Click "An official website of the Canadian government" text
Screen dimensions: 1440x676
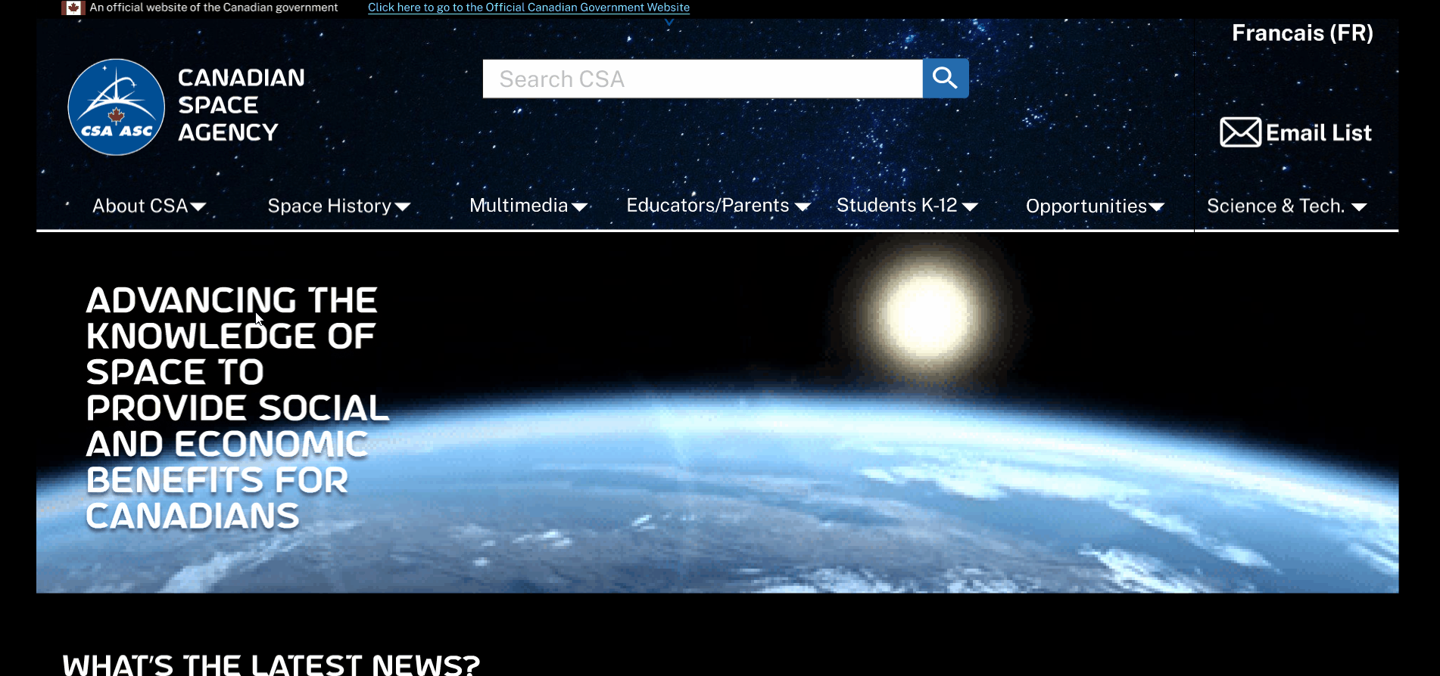tap(214, 8)
